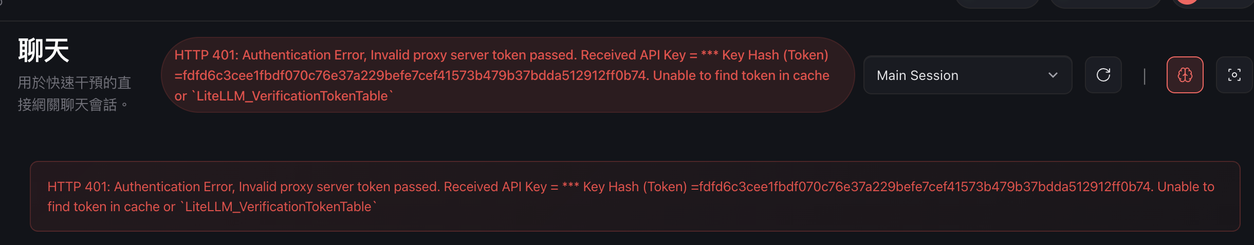
Task: Toggle focus mode with the frame icon
Action: click(x=1234, y=75)
